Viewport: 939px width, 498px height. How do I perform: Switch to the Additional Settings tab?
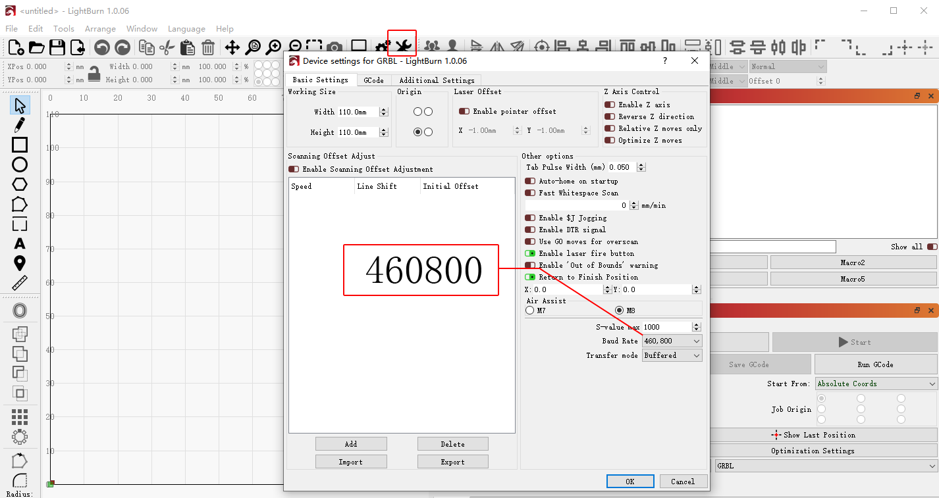[x=437, y=80]
